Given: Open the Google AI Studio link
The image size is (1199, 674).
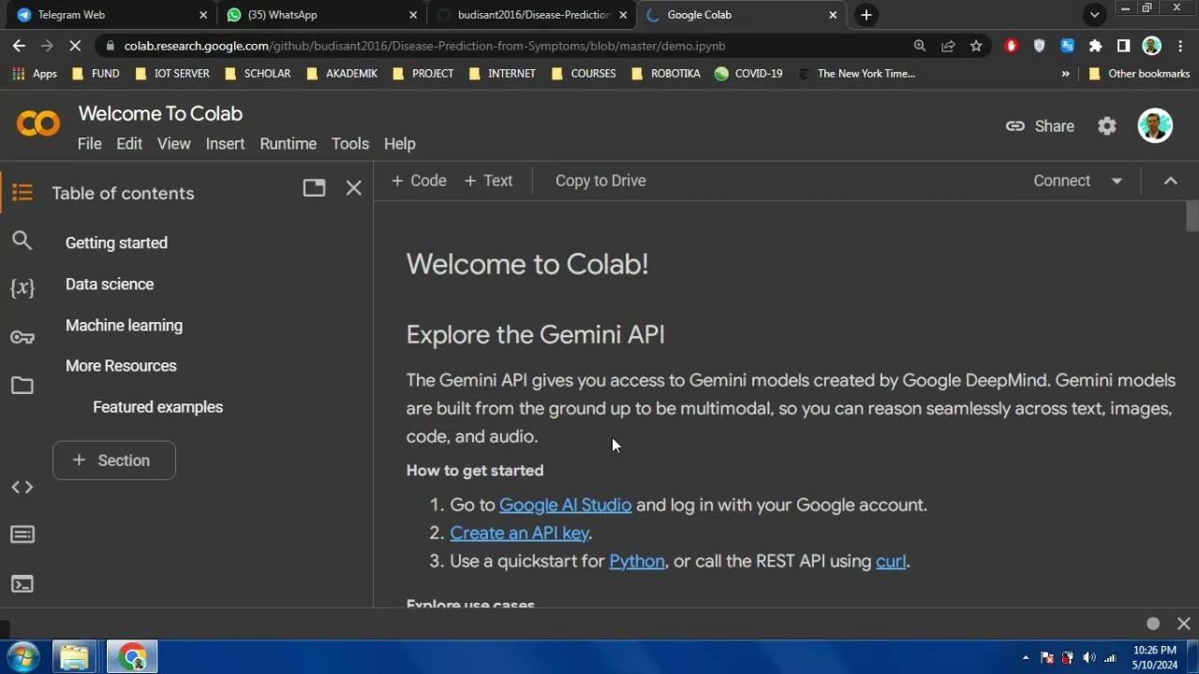Looking at the screenshot, I should 565,505.
